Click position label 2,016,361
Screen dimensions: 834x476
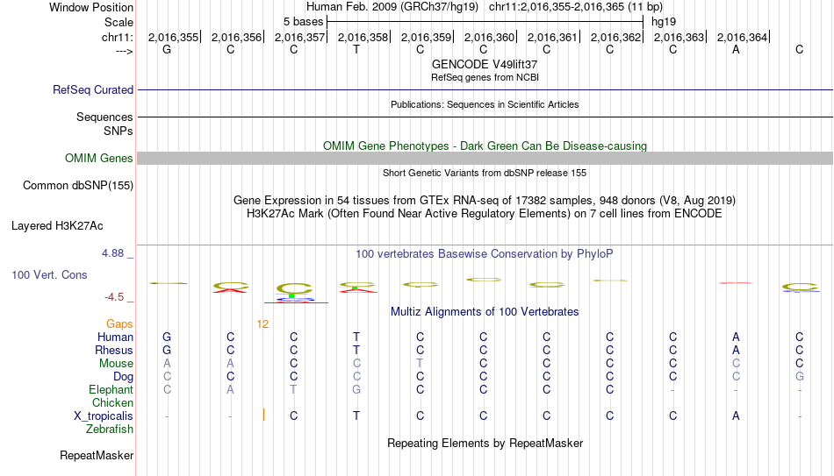click(x=552, y=37)
